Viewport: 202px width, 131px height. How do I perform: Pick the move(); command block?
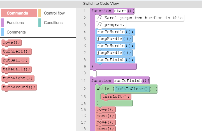pyautogui.click(x=11, y=42)
